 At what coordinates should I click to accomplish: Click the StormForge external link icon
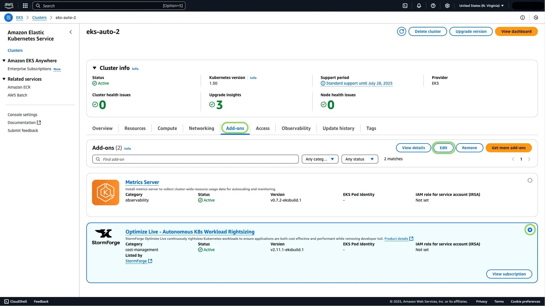pos(150,261)
